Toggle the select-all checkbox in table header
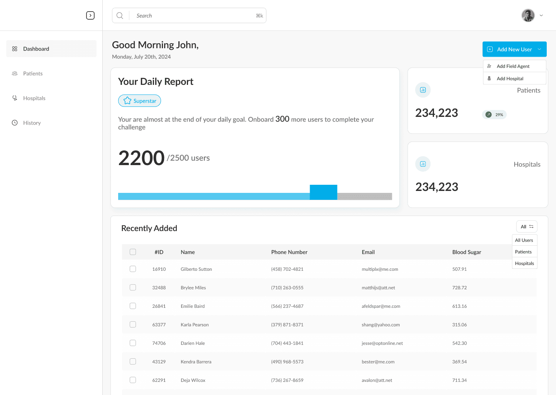Viewport: 556px width, 395px height. [133, 252]
